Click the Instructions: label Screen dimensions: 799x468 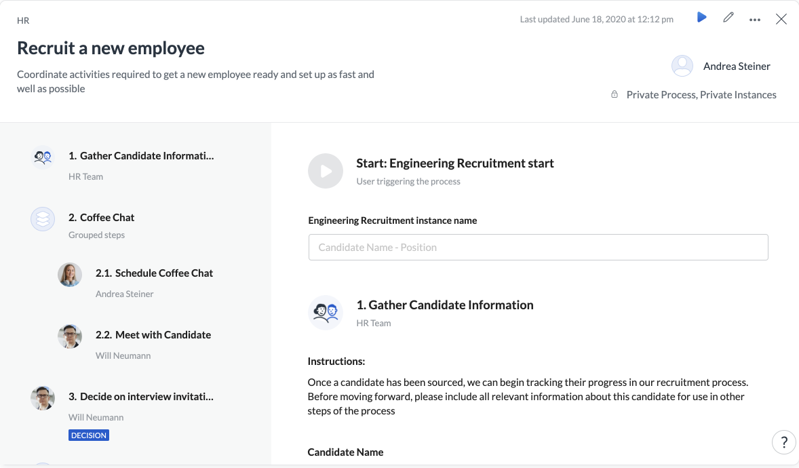pyautogui.click(x=336, y=361)
